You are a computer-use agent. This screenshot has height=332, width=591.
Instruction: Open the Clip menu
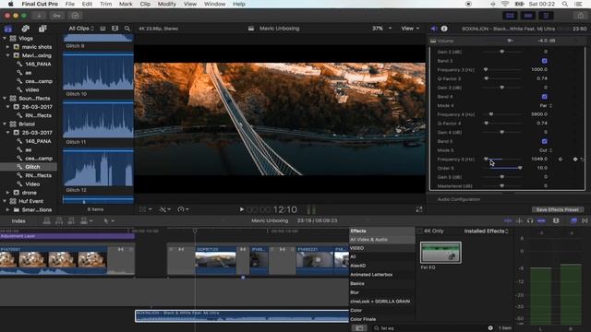(145, 4)
